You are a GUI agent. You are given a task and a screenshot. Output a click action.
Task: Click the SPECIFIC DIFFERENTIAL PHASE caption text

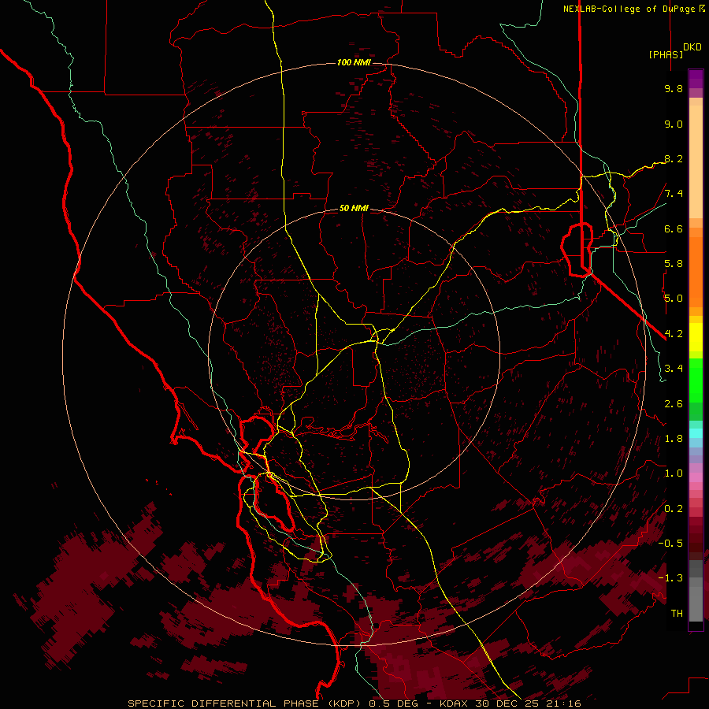click(x=224, y=703)
